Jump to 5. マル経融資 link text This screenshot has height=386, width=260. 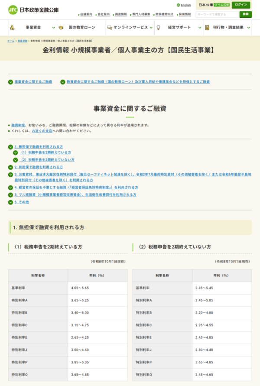(x=75, y=195)
